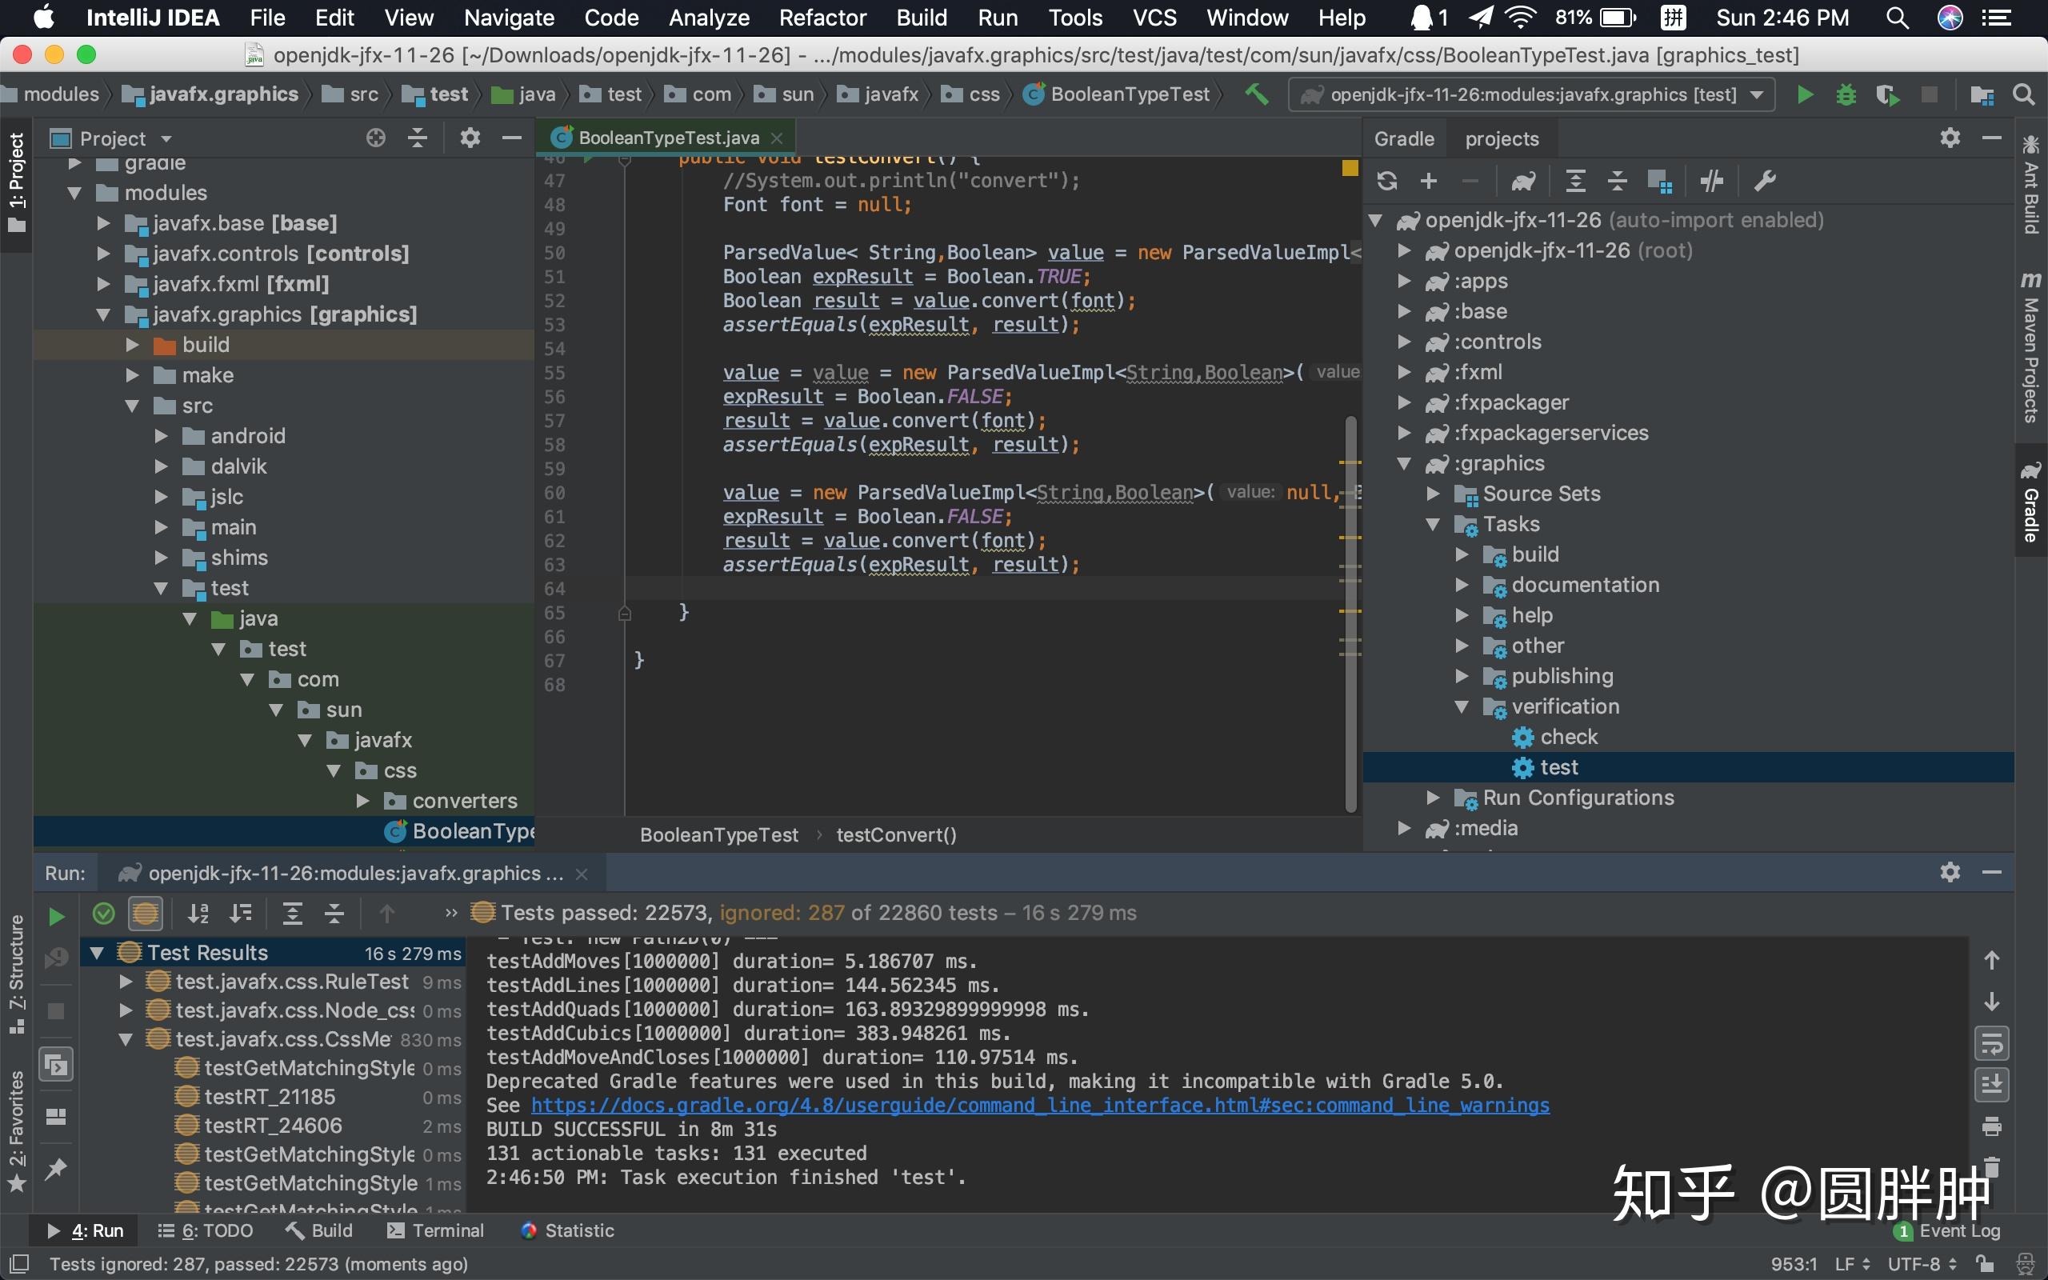Image resolution: width=2048 pixels, height=1280 pixels.
Task: Execute Gradle task using the elephant icon
Action: click(1523, 180)
